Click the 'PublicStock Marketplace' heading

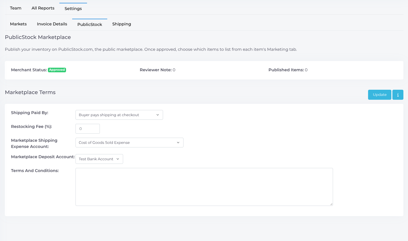click(38, 37)
